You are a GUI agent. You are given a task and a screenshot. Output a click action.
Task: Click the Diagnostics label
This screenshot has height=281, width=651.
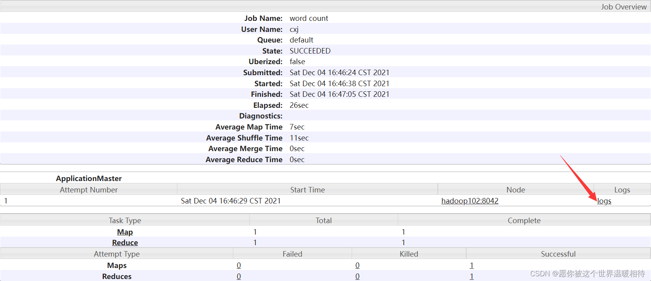tap(261, 116)
